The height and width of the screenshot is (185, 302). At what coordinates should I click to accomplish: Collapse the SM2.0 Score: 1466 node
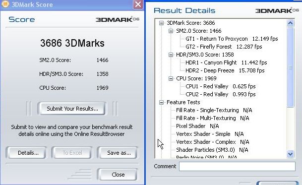(171, 31)
